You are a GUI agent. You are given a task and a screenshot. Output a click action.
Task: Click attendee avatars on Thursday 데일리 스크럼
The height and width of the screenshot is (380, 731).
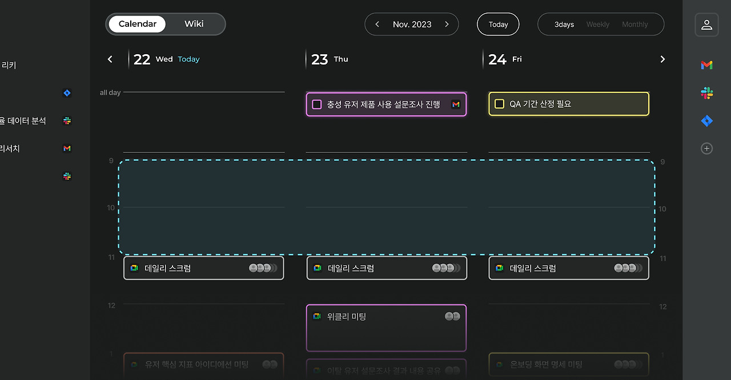(446, 268)
